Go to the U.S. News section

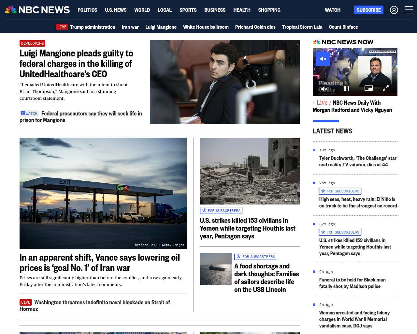(116, 10)
